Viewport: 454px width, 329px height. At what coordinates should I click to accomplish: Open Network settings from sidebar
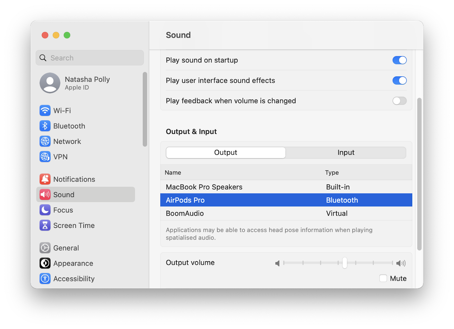coord(67,141)
